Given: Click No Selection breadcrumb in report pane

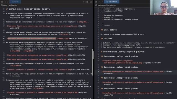Looking at the screenshot, I should tap(13, 5).
